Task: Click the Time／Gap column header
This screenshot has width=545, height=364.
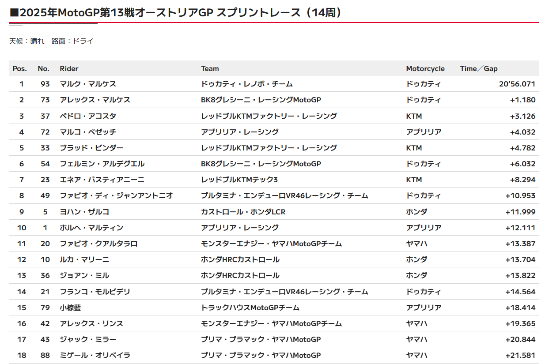Action: [x=479, y=68]
